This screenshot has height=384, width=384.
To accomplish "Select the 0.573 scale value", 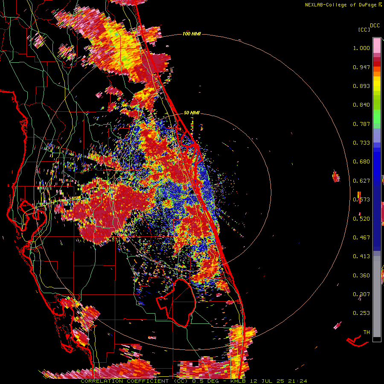I will 361,200.
